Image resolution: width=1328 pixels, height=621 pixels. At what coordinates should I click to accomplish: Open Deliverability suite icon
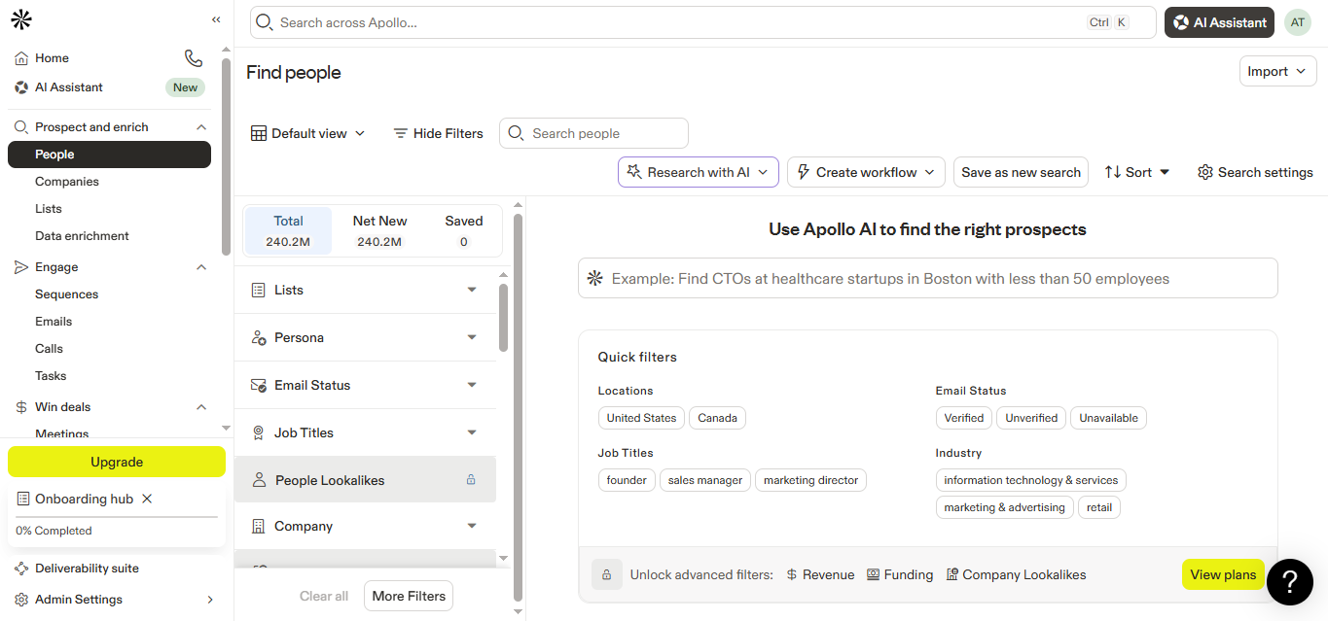pyautogui.click(x=21, y=569)
